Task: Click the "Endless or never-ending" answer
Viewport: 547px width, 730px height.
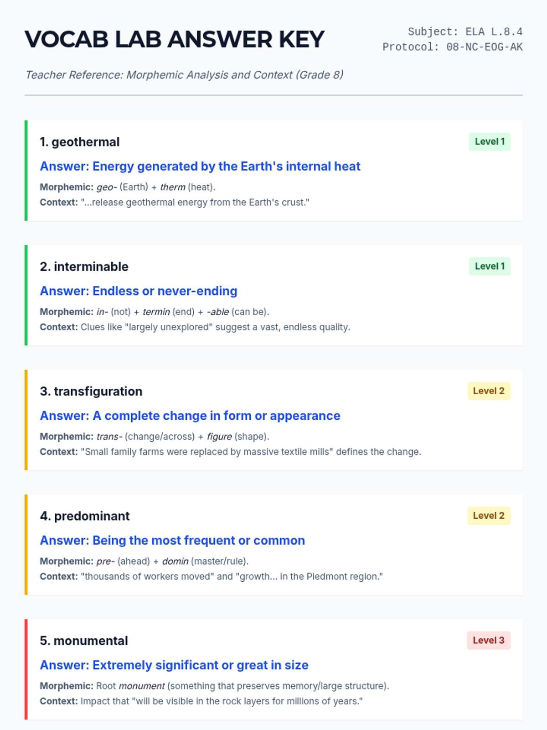Action: 139,291
